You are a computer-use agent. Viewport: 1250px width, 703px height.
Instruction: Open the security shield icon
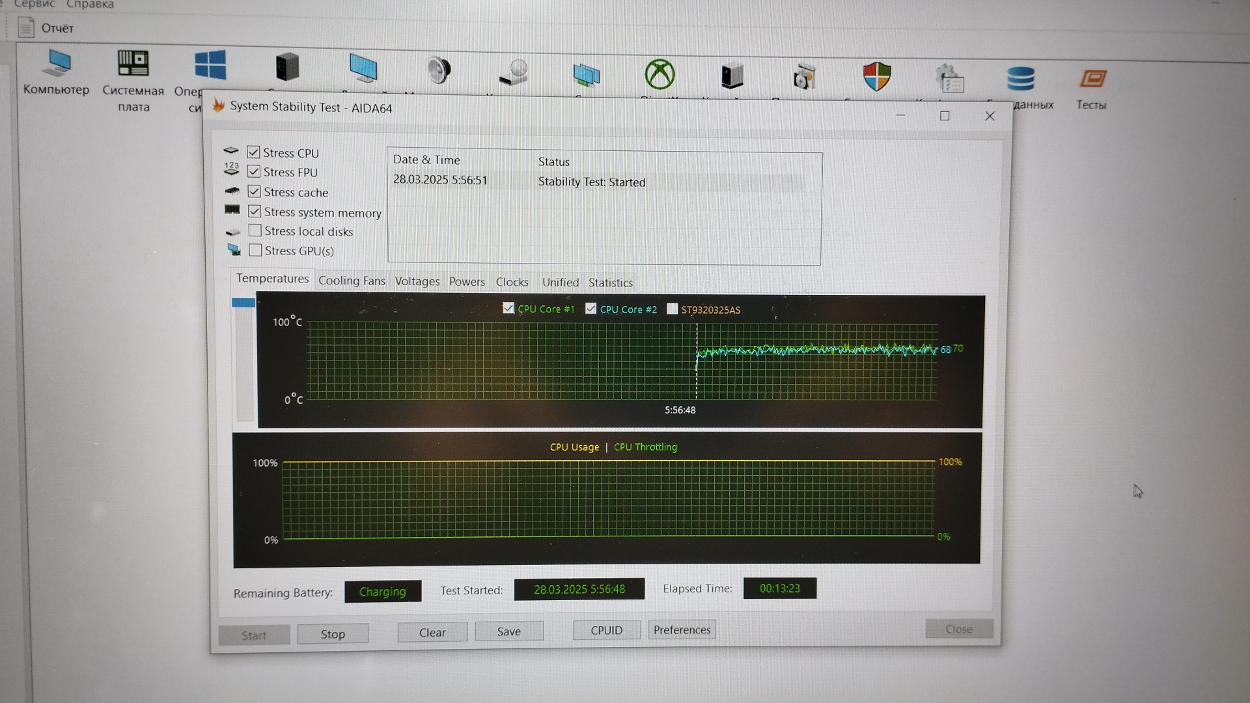click(x=876, y=77)
